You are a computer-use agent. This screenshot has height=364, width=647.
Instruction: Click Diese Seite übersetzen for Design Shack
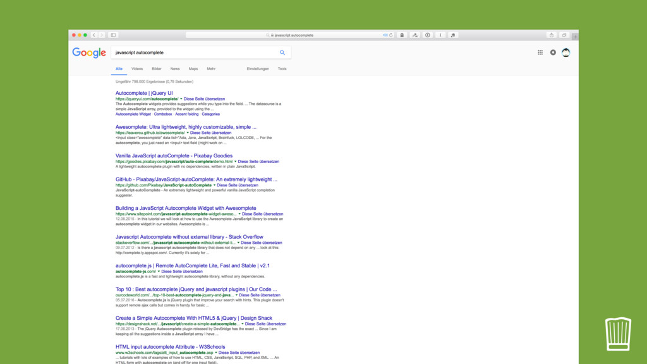tap(266, 324)
